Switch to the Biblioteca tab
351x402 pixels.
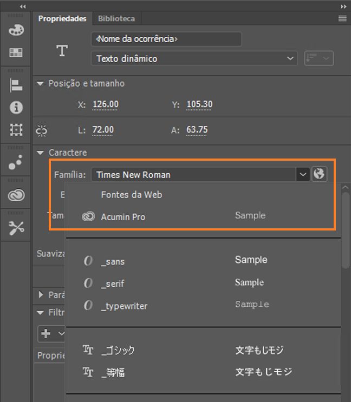click(116, 18)
